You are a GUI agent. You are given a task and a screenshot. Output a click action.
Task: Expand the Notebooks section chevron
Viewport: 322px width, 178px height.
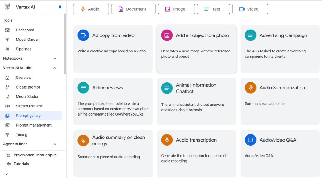[55, 58]
